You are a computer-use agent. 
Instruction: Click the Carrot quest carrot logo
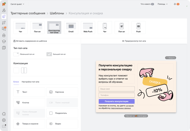(4, 4)
